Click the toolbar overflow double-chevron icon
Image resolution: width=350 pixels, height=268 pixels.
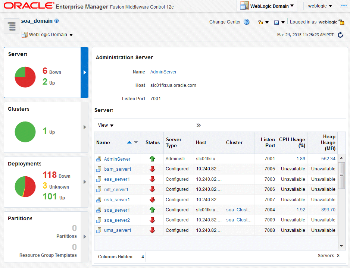pos(199,125)
